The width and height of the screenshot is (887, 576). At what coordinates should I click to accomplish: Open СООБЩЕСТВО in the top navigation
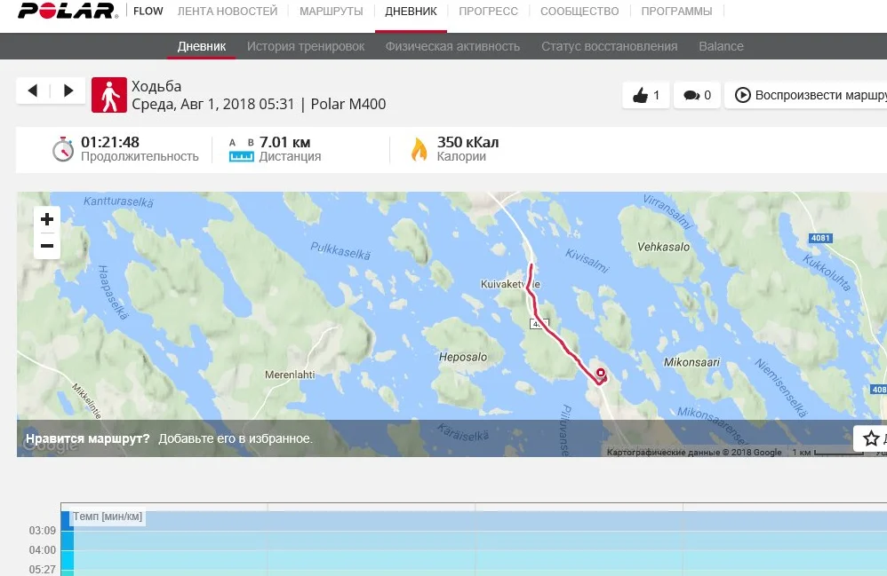[579, 12]
